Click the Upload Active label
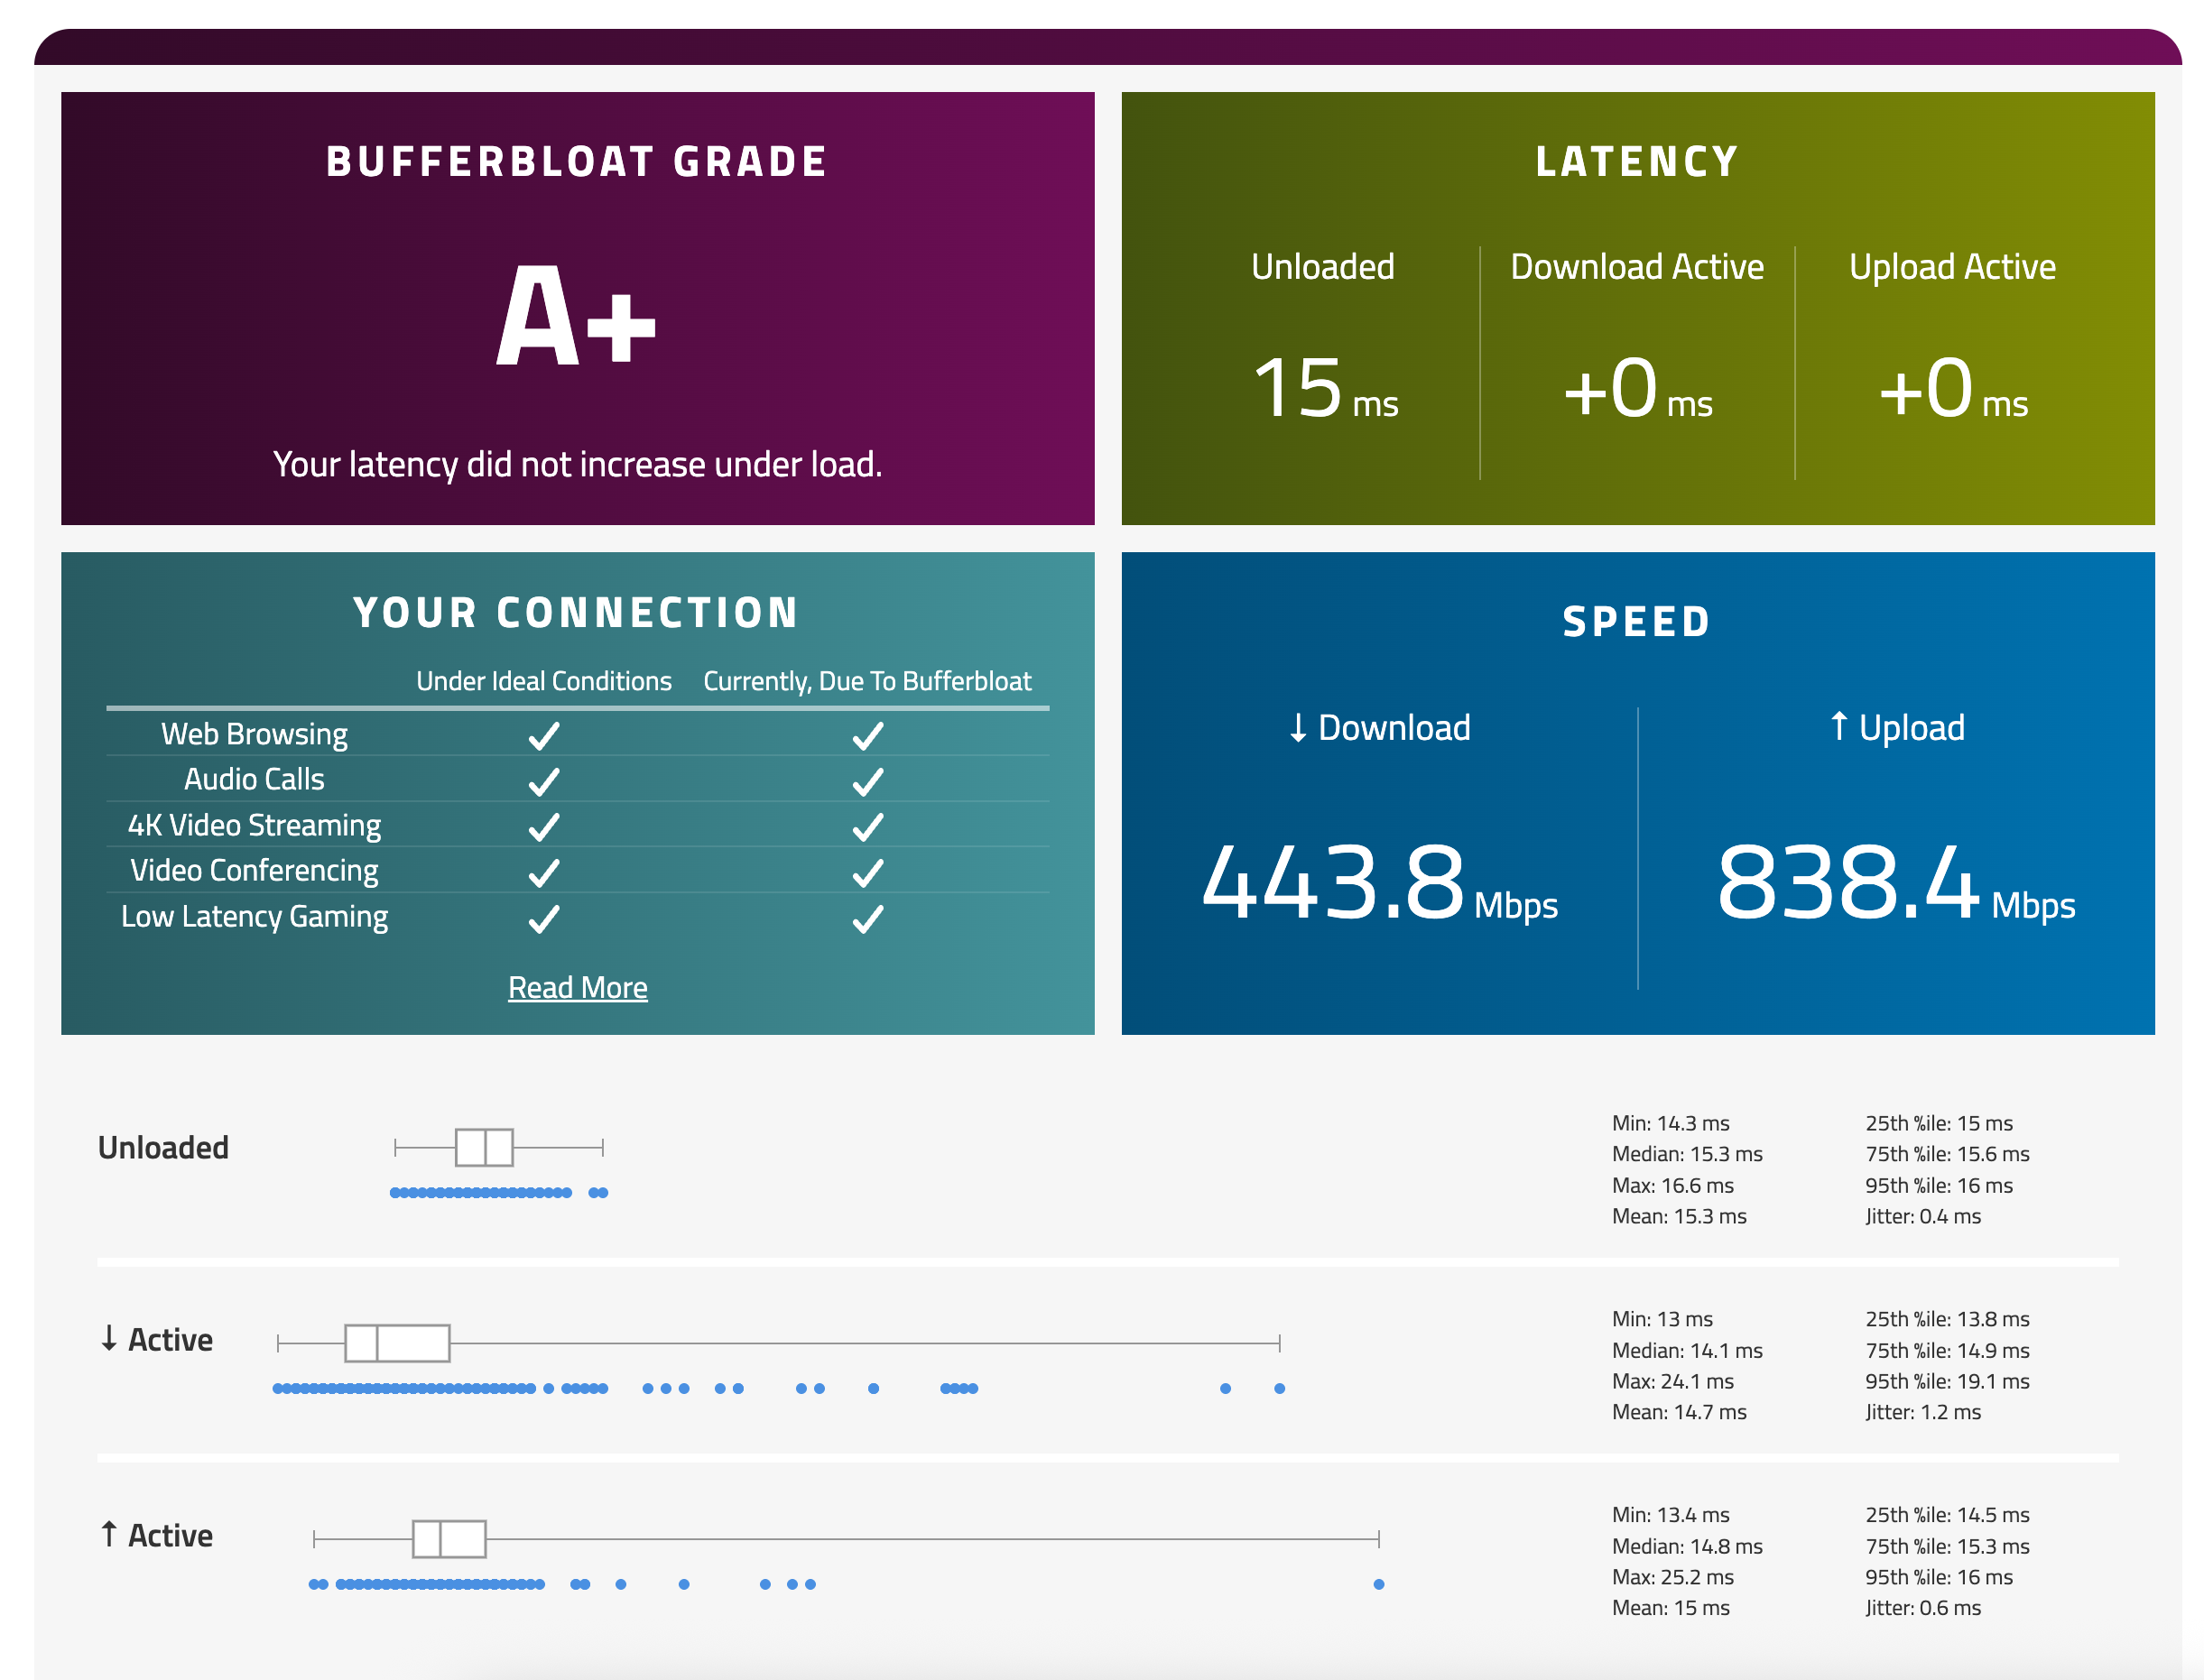Viewport: 2204px width, 1680px height. point(1952,266)
